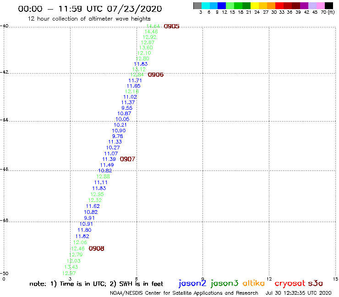This screenshot has height=297, width=339.
Task: Click the cyan swatch in the legend
Action: 206,5
